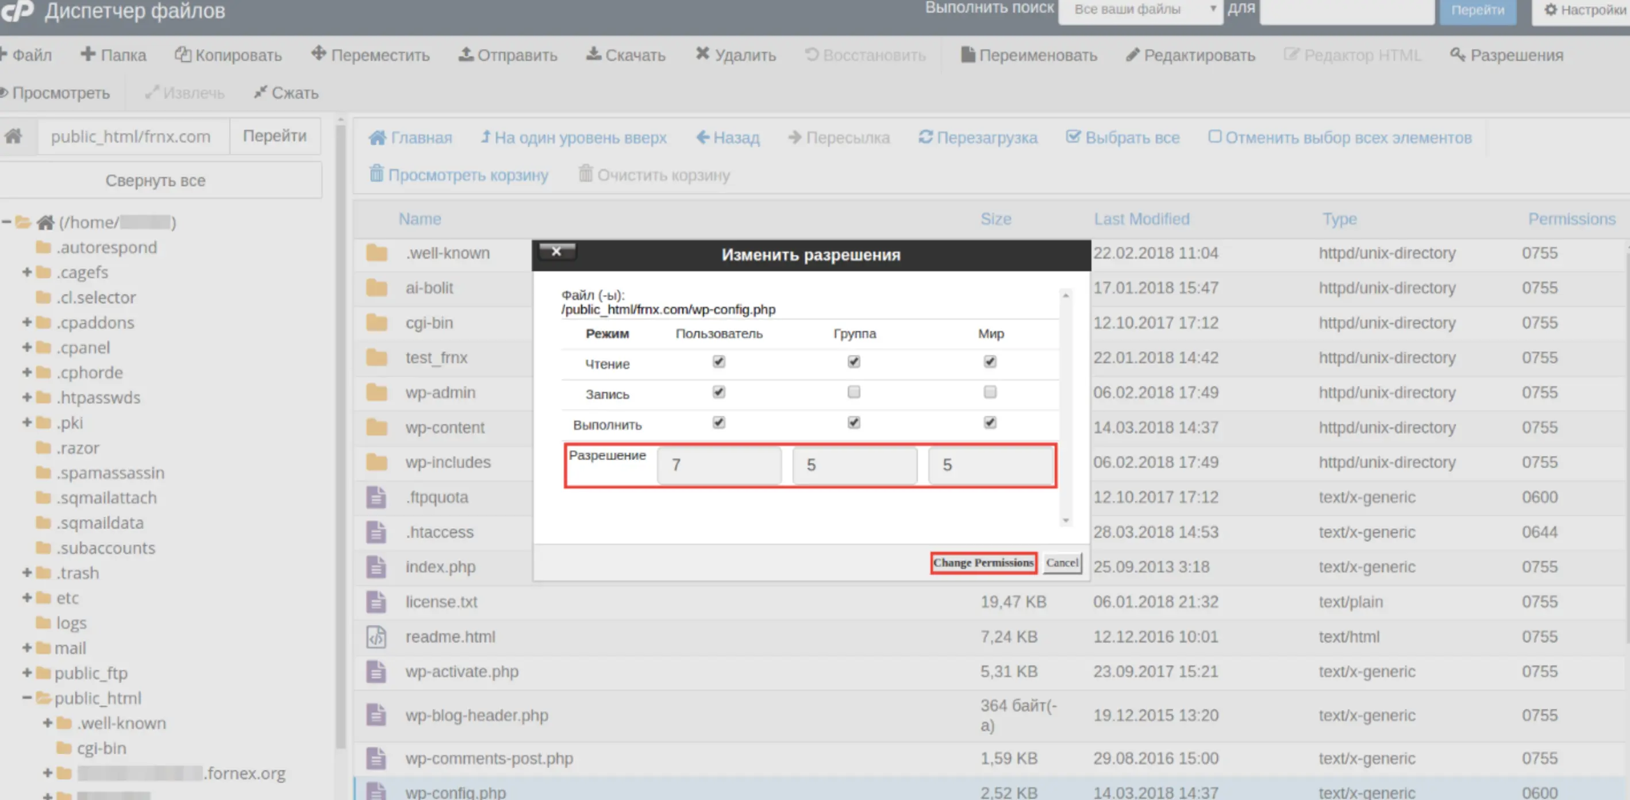Click the Свернуть все button
The height and width of the screenshot is (800, 1630).
pyautogui.click(x=155, y=180)
